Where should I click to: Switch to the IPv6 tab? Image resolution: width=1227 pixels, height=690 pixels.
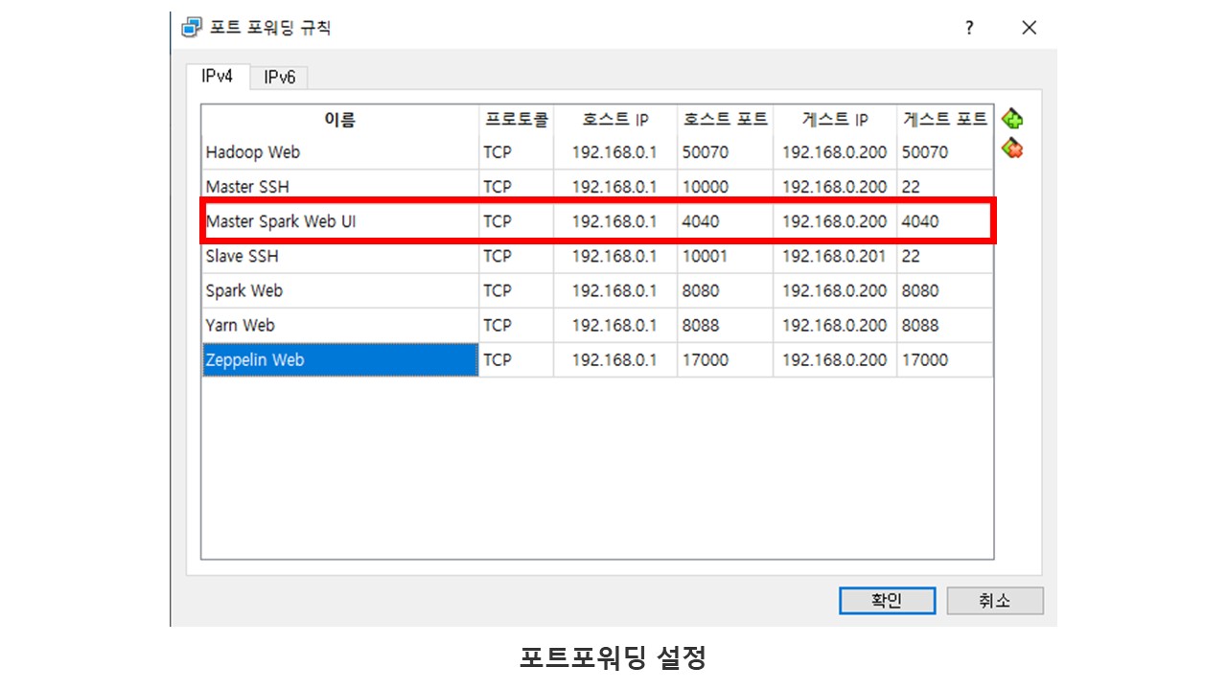279,78
